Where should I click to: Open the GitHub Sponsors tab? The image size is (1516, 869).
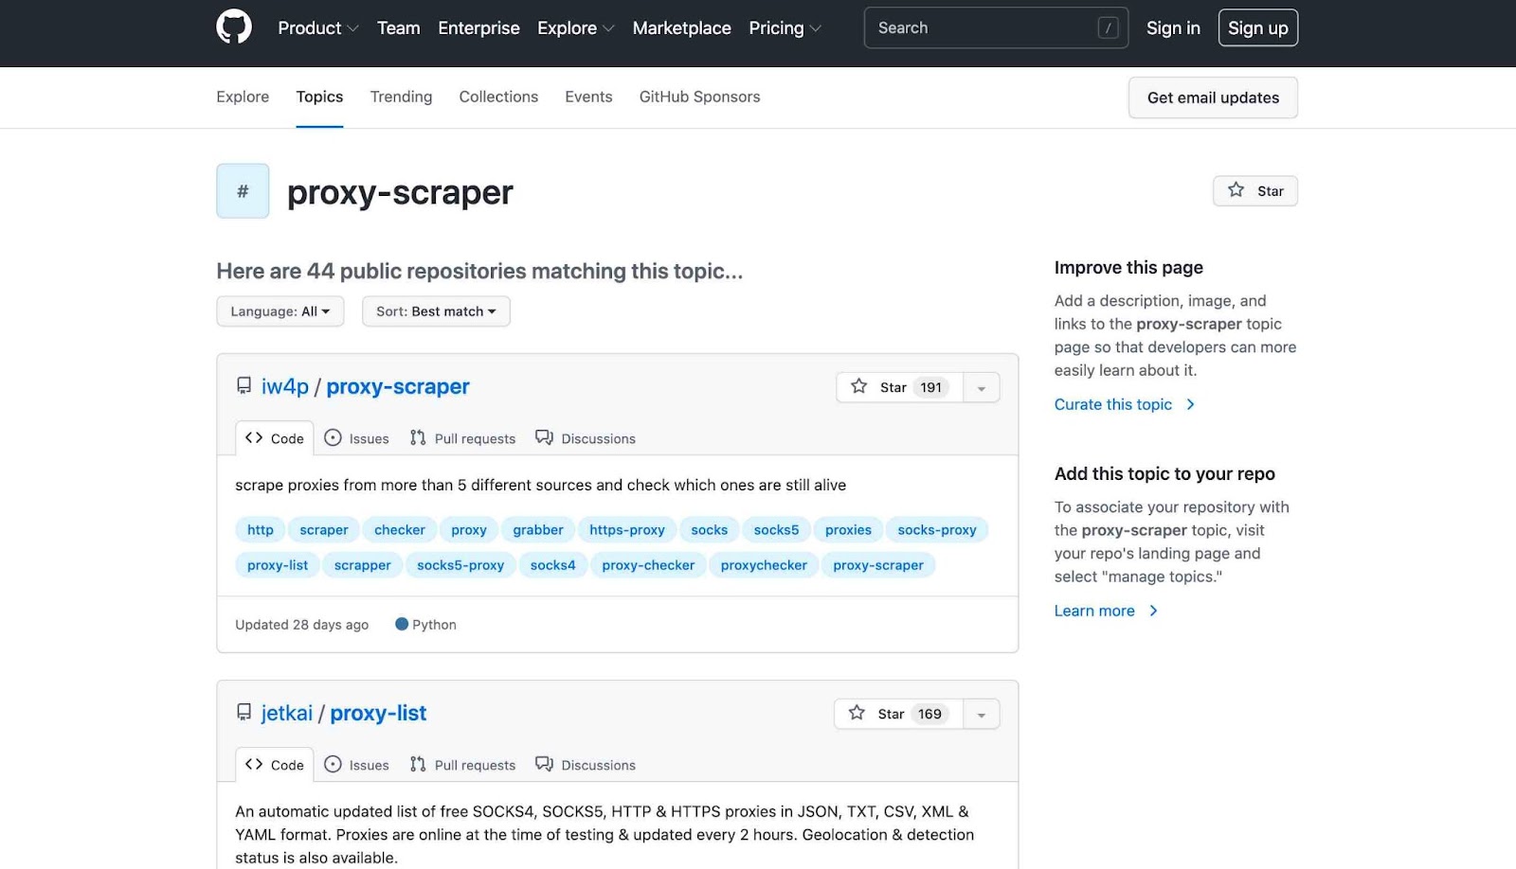coord(700,97)
